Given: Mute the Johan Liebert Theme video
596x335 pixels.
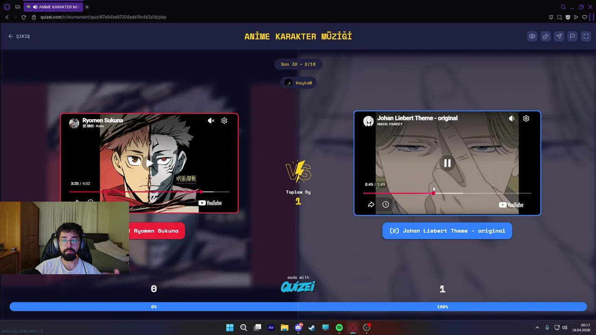Looking at the screenshot, I should click(512, 119).
